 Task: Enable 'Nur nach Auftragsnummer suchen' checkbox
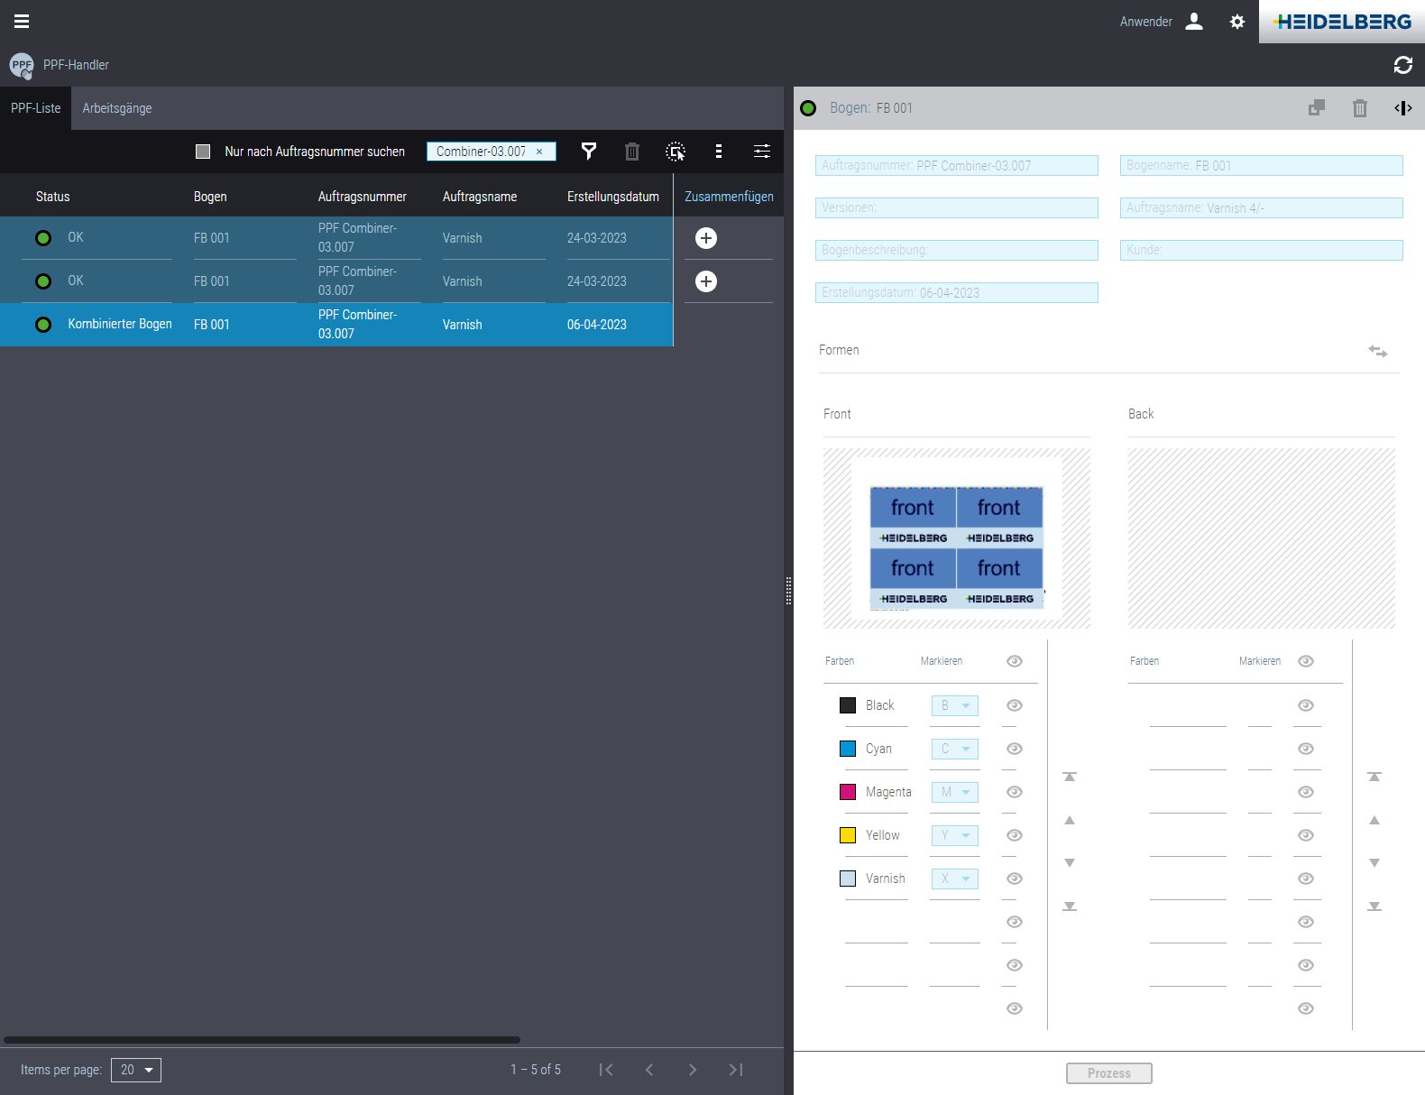tap(203, 152)
